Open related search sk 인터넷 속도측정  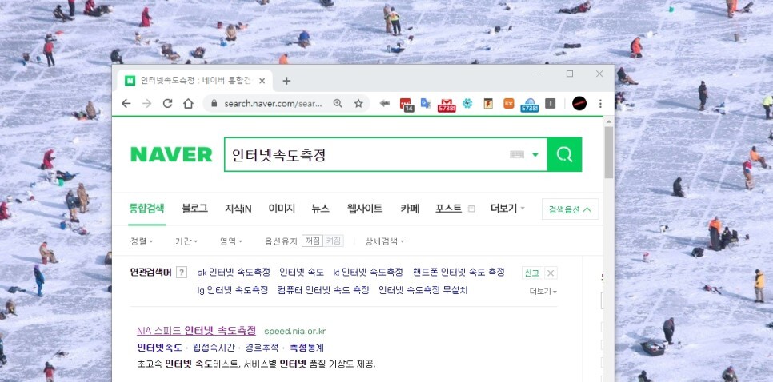click(234, 273)
